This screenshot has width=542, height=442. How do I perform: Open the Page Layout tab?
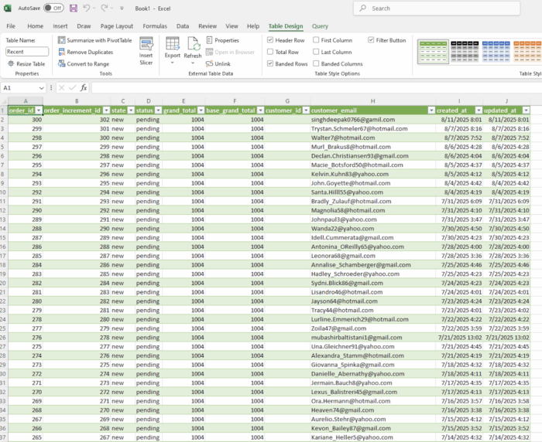pos(116,26)
